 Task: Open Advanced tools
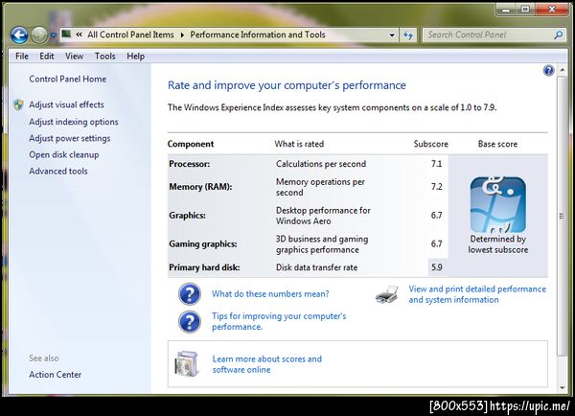click(57, 171)
